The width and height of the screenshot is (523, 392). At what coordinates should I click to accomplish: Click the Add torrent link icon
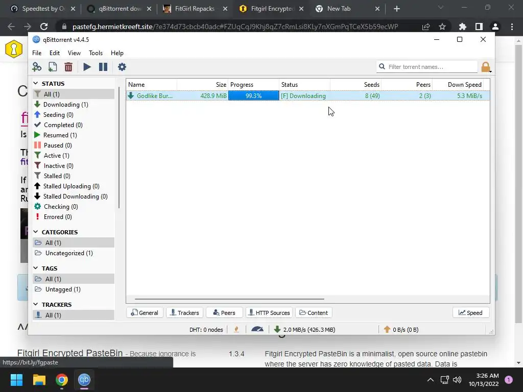(37, 67)
